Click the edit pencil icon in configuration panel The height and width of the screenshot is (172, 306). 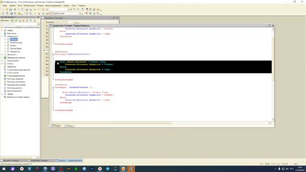[x=16, y=20]
